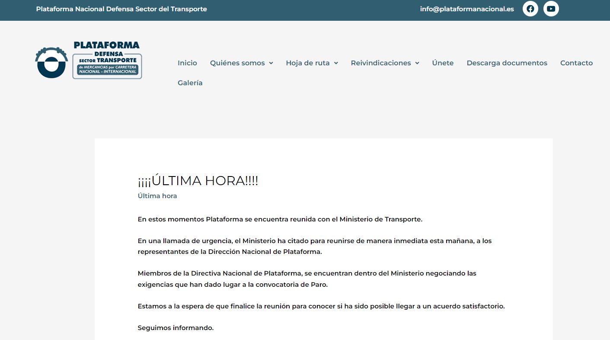610x340 pixels.
Task: Click the paragraph starting 'Estamos a la espera'
Action: 321,306
